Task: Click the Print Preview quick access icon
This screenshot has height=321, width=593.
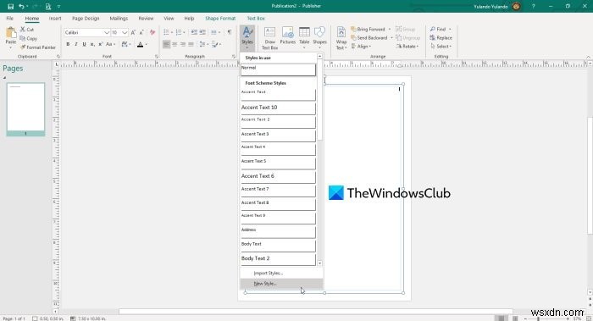Action: (x=48, y=7)
